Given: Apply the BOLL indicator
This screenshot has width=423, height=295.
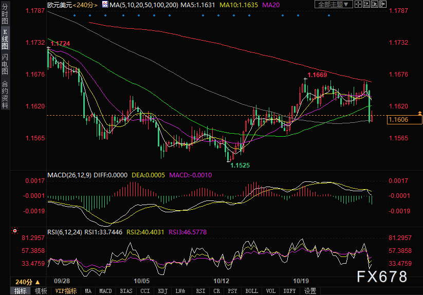Looking at the screenshot, I should 252,291.
